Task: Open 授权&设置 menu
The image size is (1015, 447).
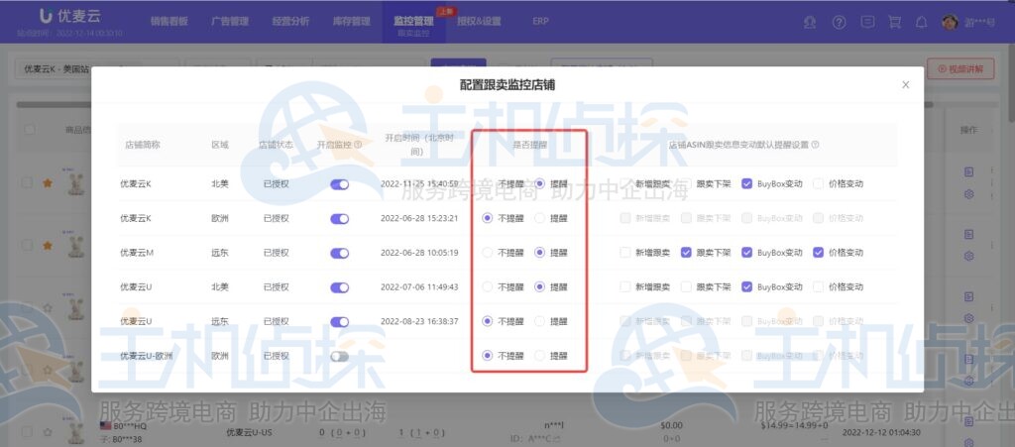Action: point(479,22)
